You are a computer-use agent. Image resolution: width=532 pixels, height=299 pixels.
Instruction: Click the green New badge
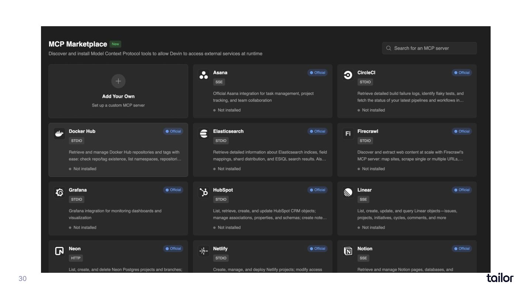click(x=115, y=44)
